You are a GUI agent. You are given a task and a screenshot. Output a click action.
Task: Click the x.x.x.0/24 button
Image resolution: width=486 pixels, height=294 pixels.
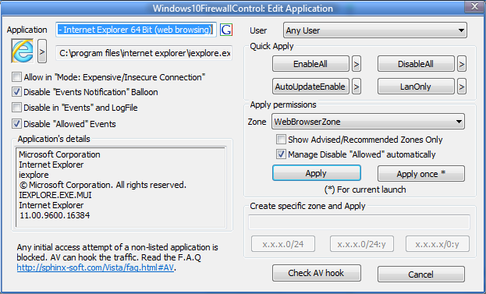click(283, 244)
